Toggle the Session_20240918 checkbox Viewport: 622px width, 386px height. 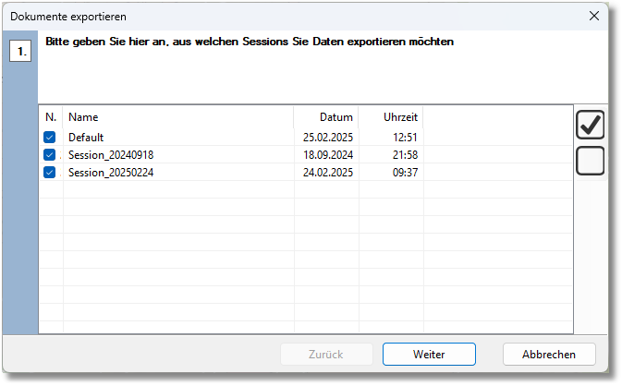pos(50,155)
